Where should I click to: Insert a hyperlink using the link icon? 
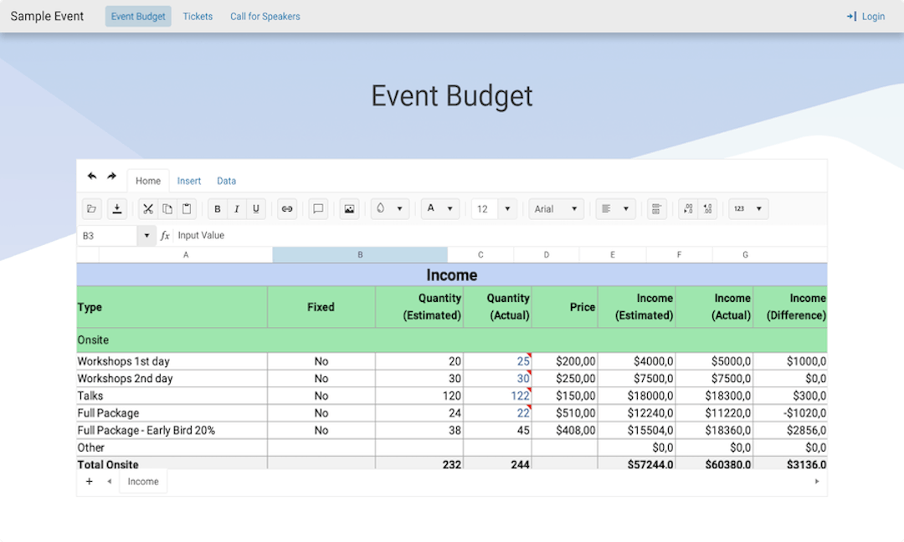(287, 209)
